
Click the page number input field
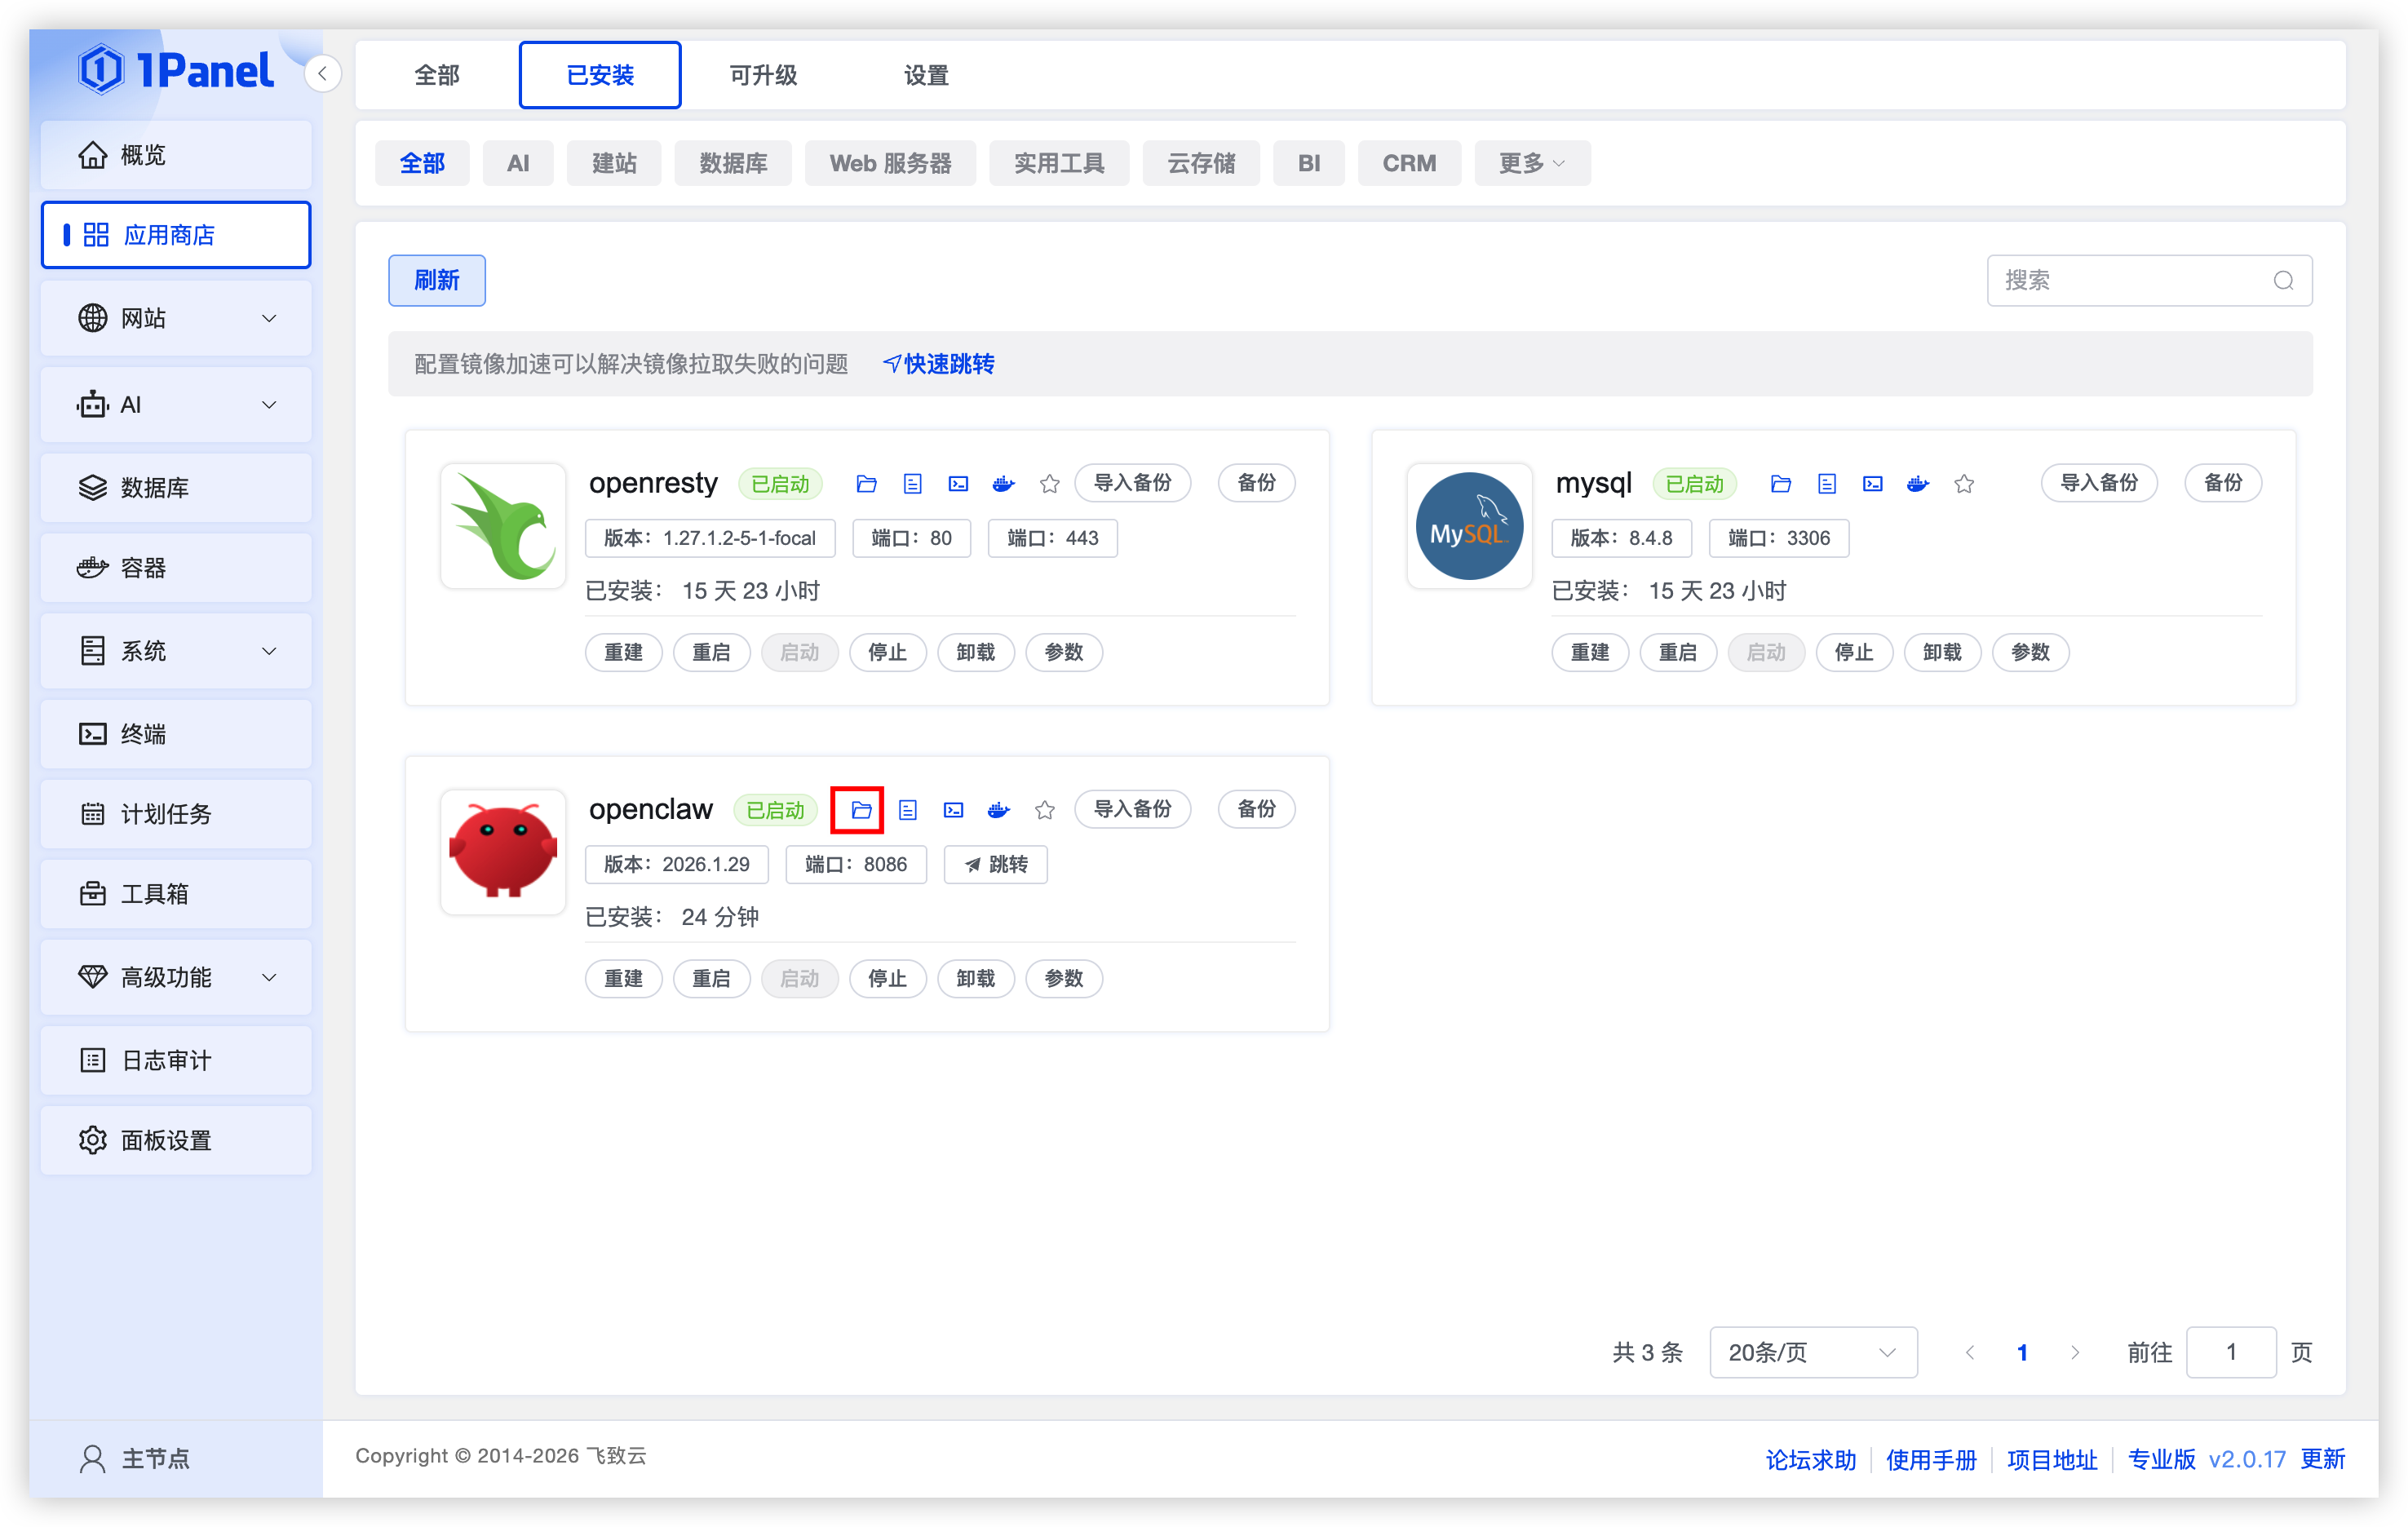click(2231, 1351)
